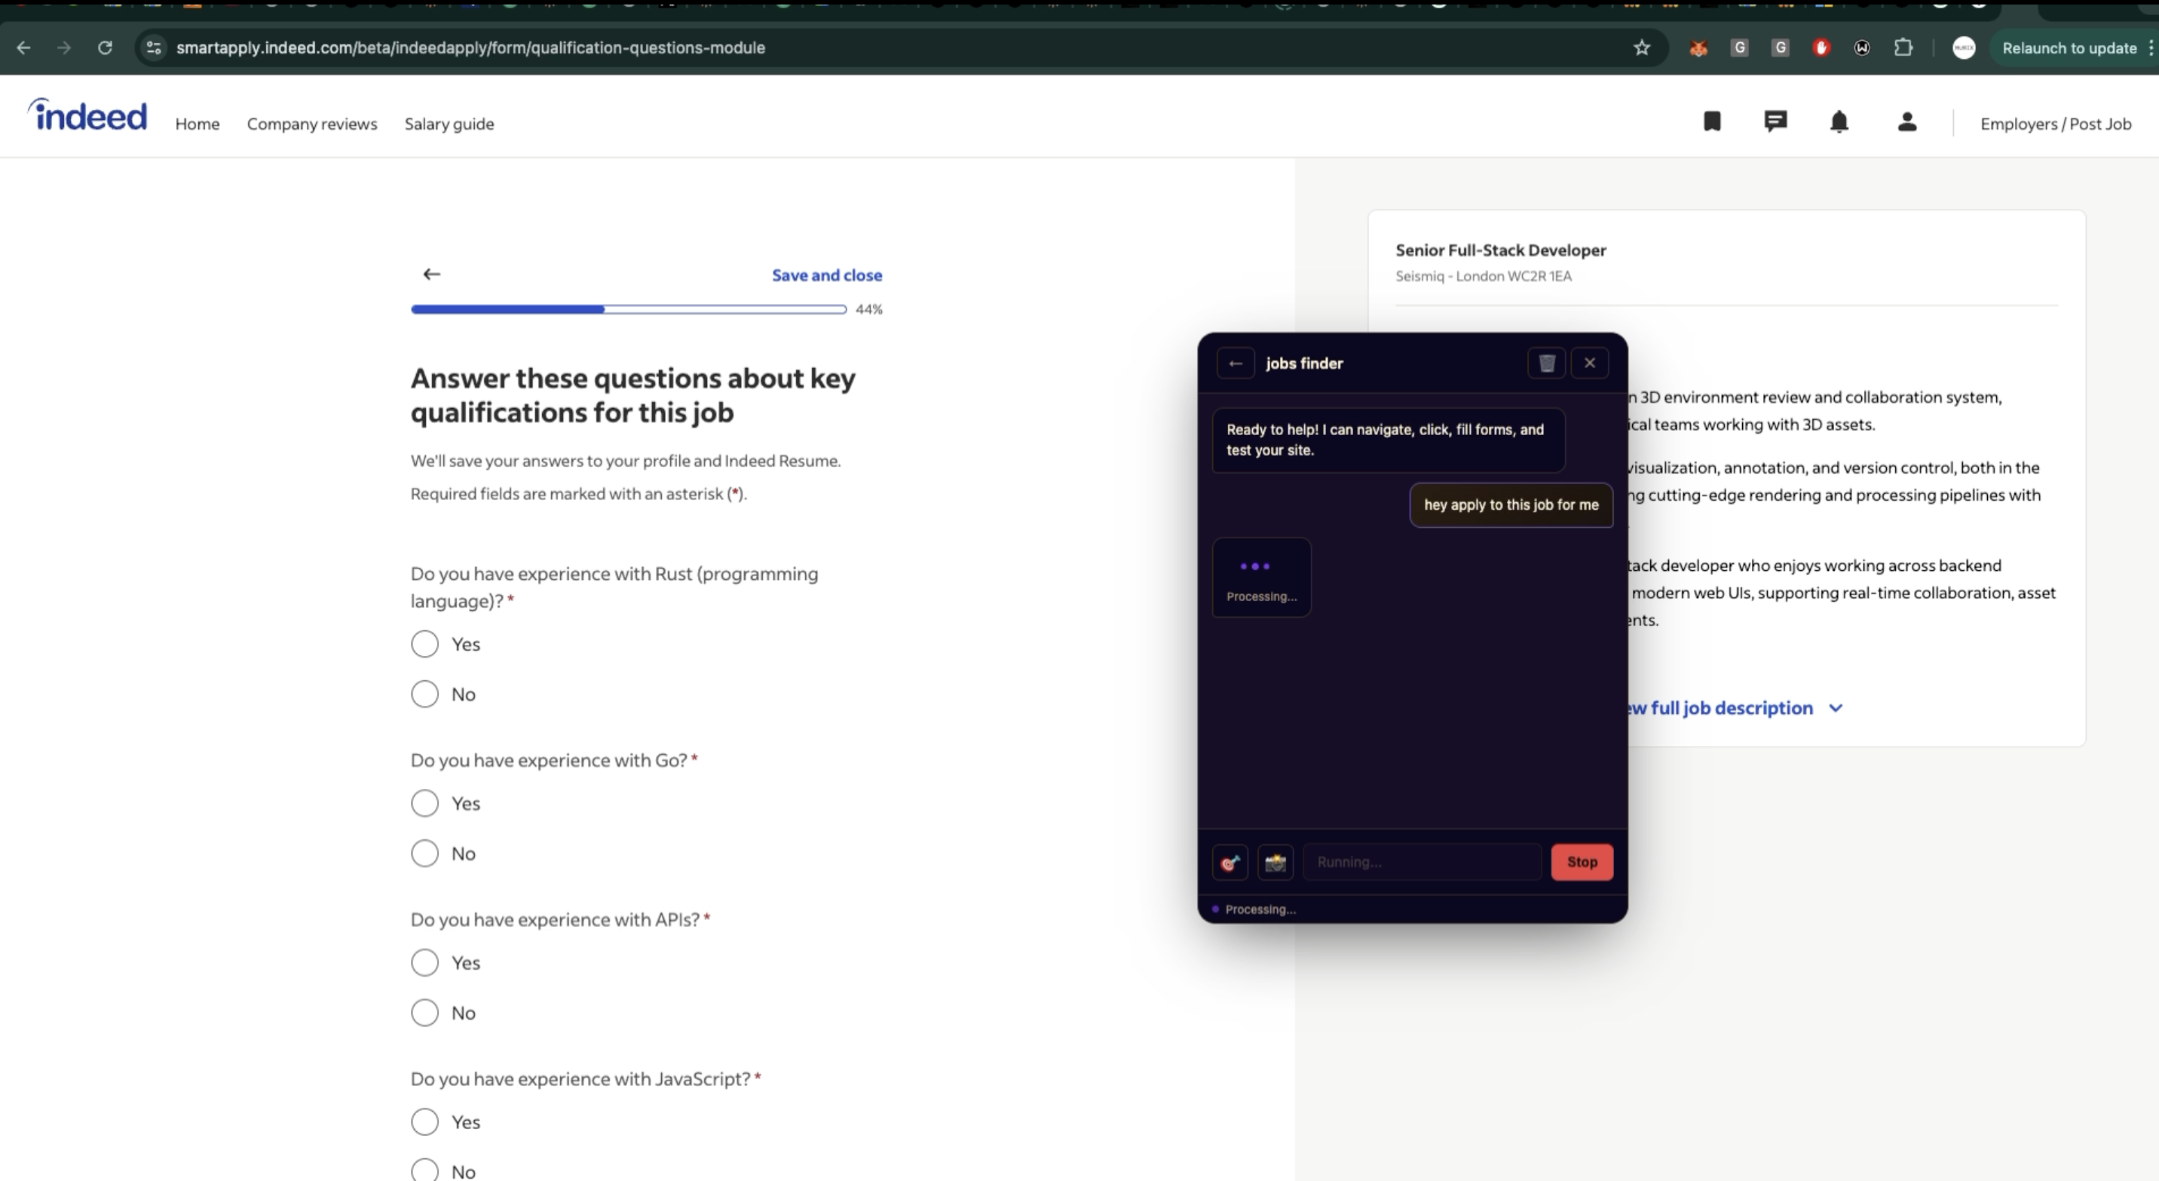
Task: Open Indeed notifications bell
Action: pyautogui.click(x=1839, y=122)
